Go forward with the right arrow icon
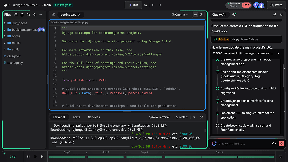The height and width of the screenshot is (162, 288). (x=160, y=5)
